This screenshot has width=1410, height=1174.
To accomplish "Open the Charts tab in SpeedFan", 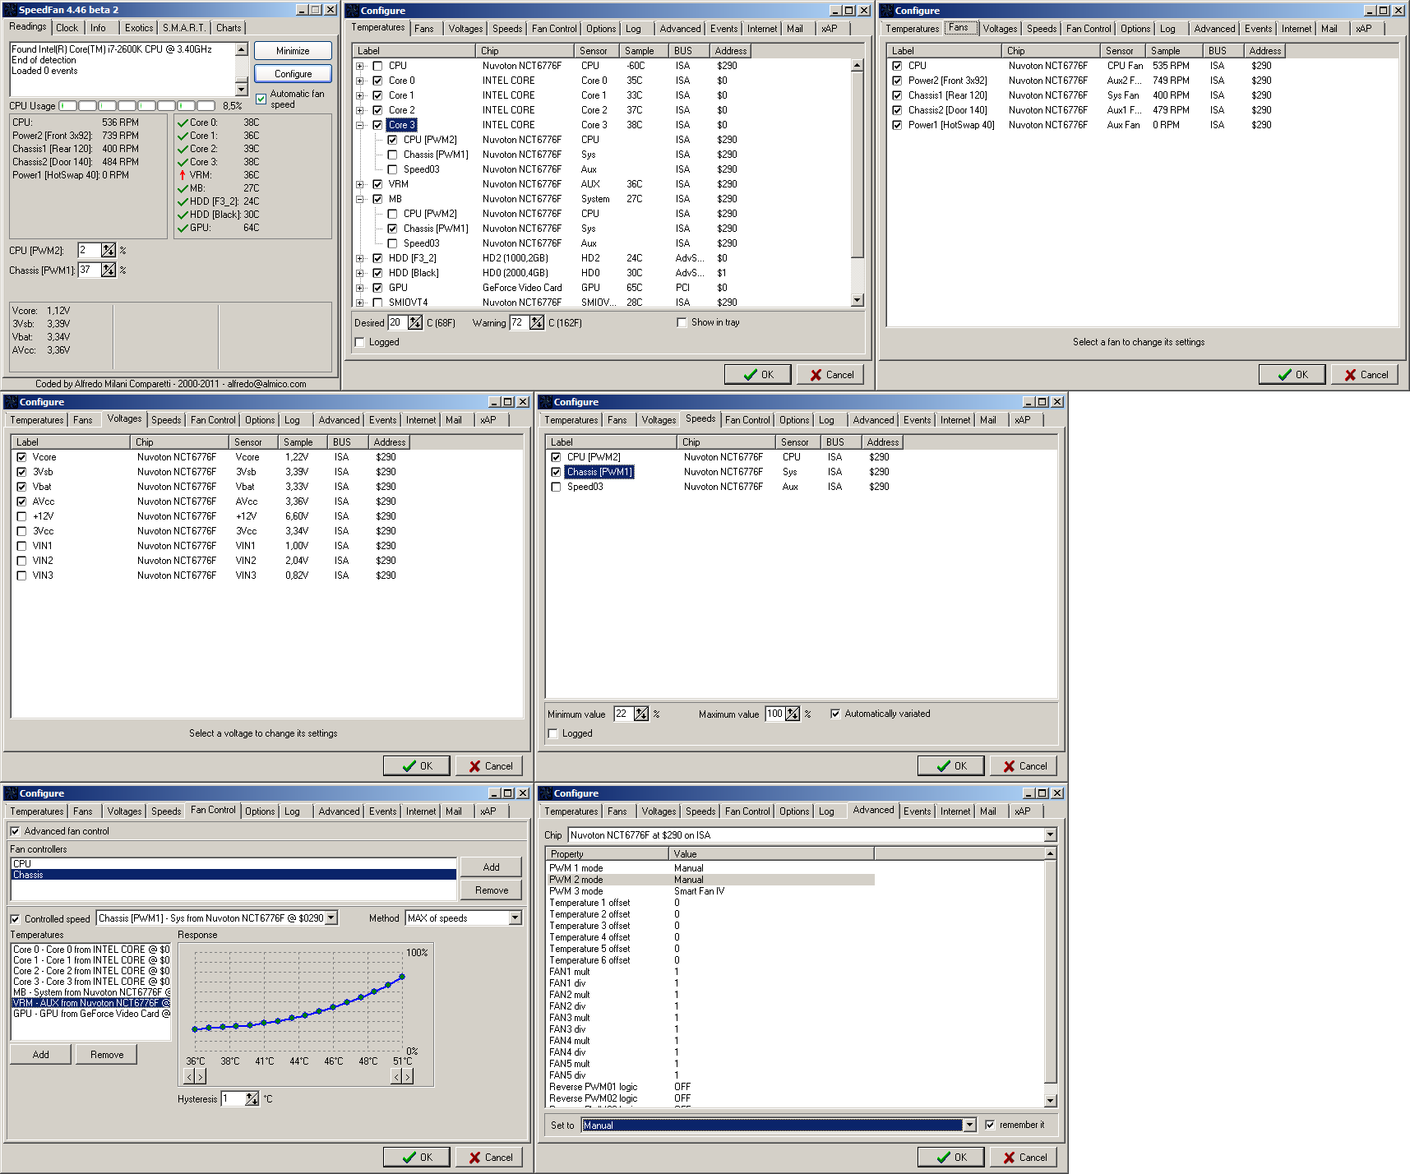I will [x=229, y=27].
